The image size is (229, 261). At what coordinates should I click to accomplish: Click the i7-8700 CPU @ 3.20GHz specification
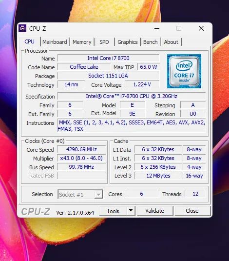click(132, 96)
